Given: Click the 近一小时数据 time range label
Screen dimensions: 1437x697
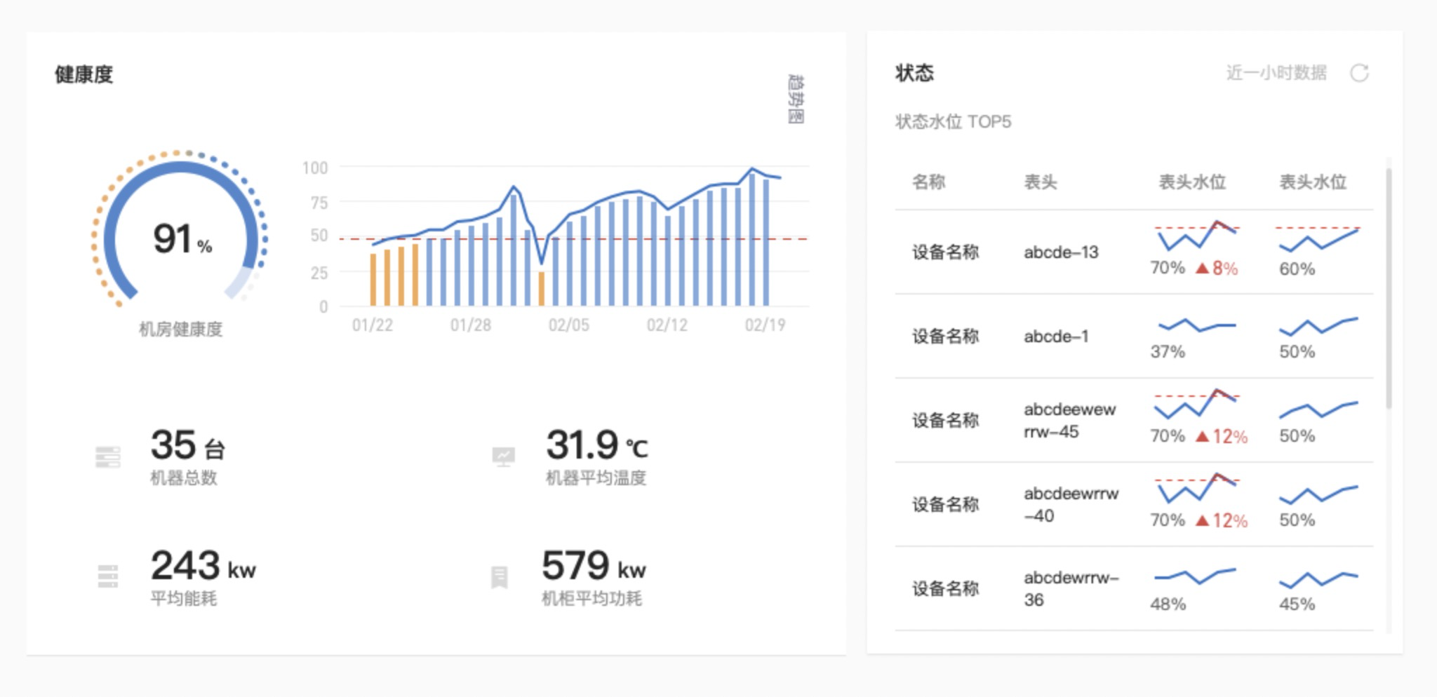Looking at the screenshot, I should click(x=1276, y=73).
